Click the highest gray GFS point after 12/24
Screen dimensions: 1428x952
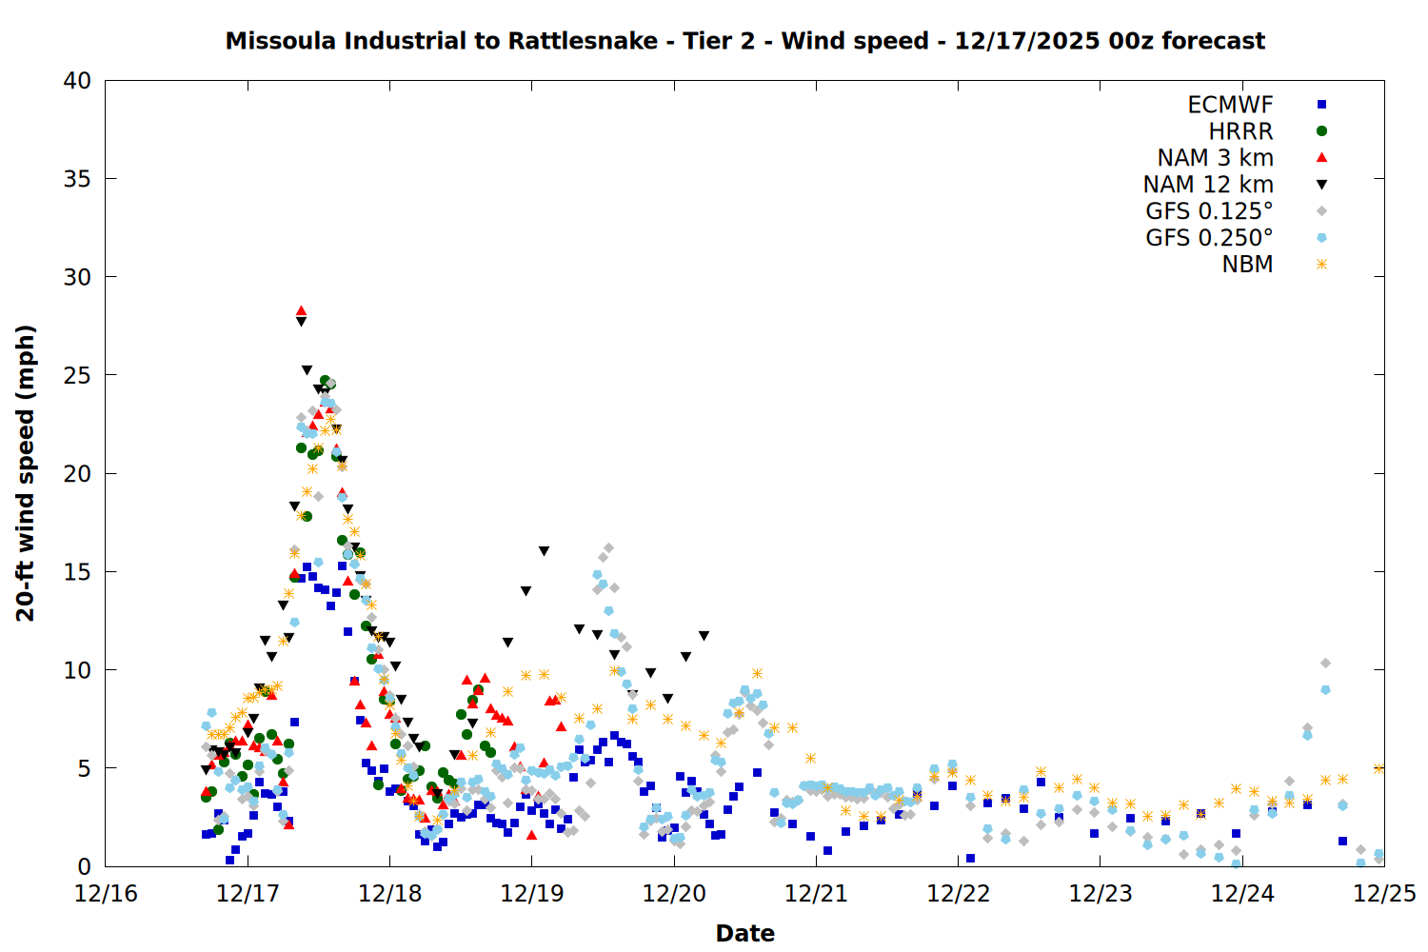click(1325, 663)
